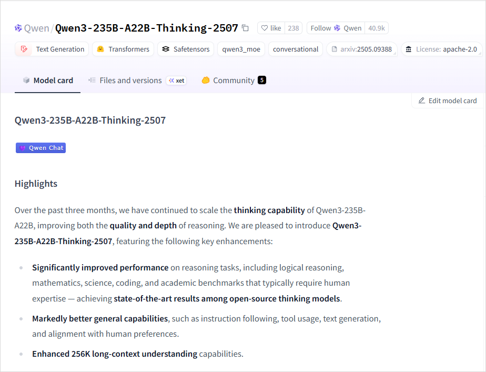The image size is (486, 372).
Task: Click the Transformers hugging face emoji icon
Action: coord(100,49)
